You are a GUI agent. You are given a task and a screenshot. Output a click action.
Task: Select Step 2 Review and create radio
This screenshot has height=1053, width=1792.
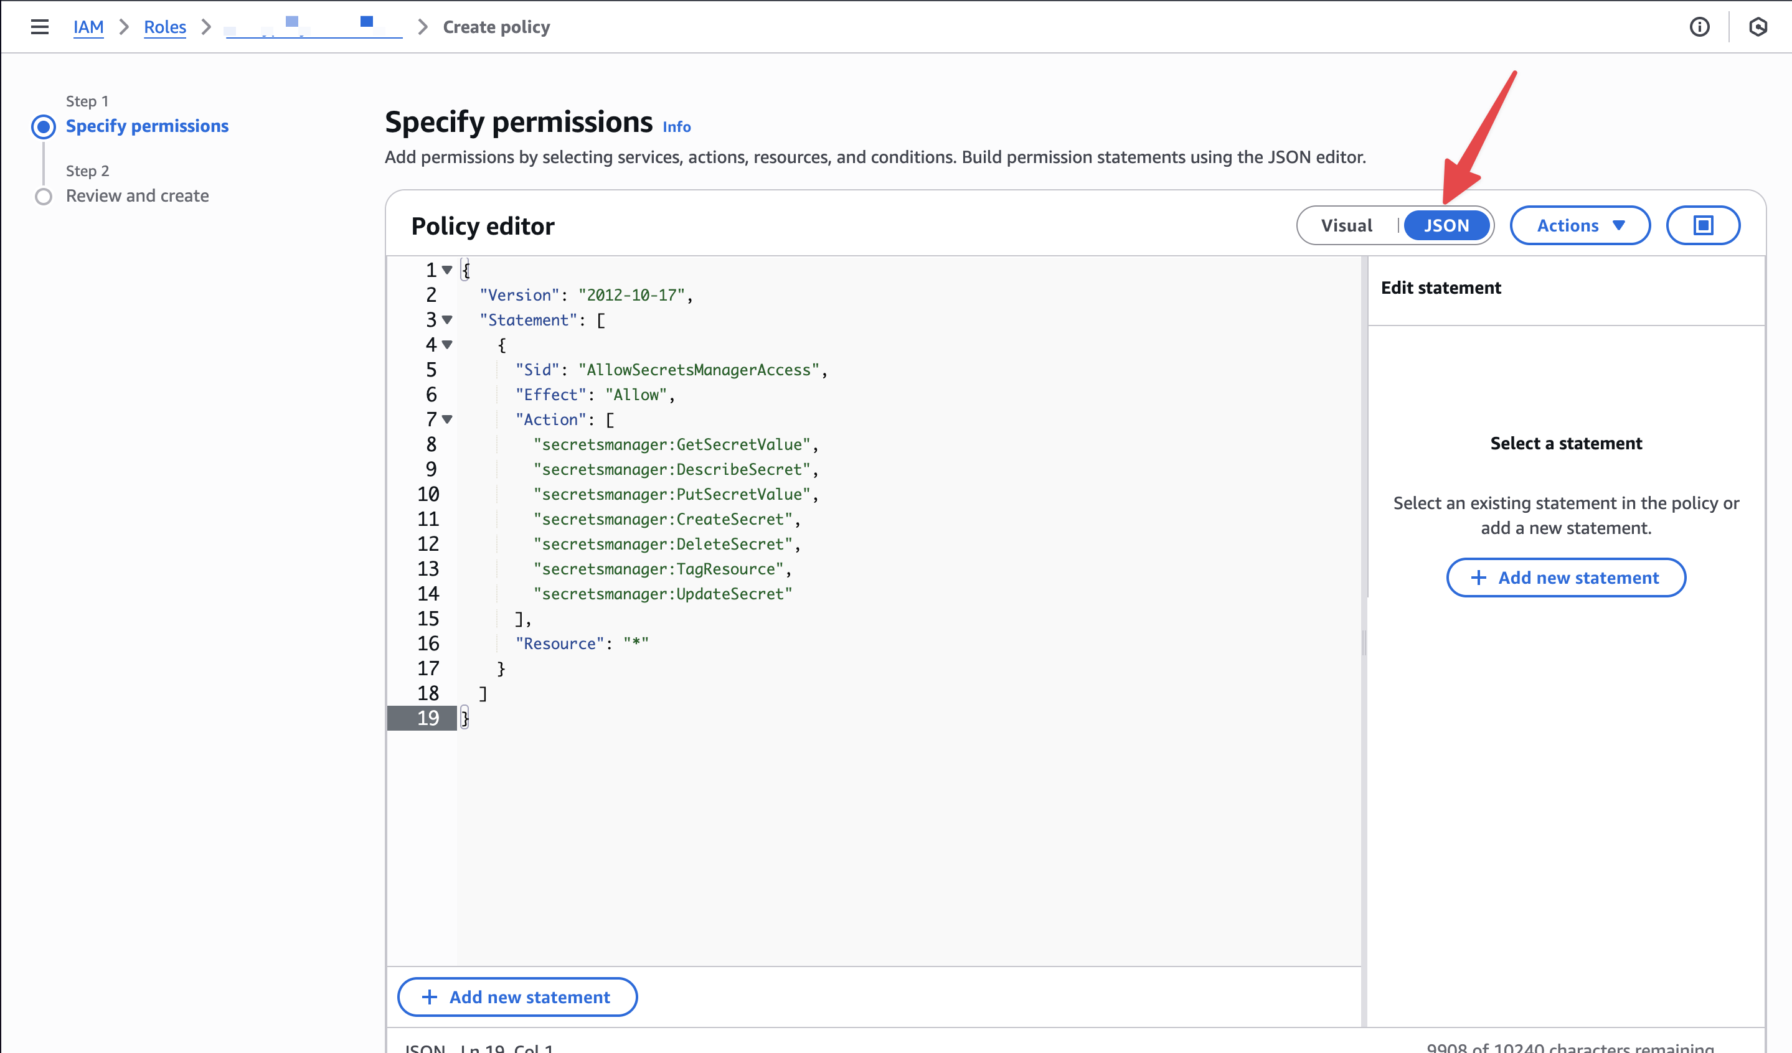(x=44, y=196)
